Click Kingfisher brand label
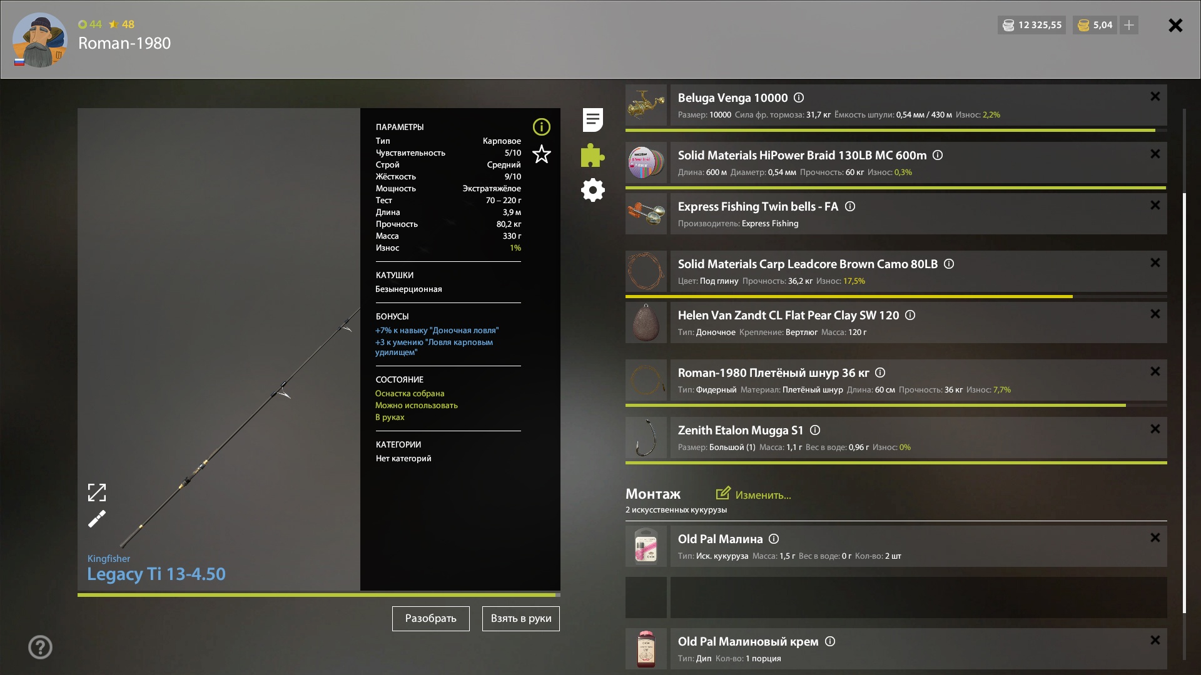This screenshot has height=675, width=1201. coord(109,558)
